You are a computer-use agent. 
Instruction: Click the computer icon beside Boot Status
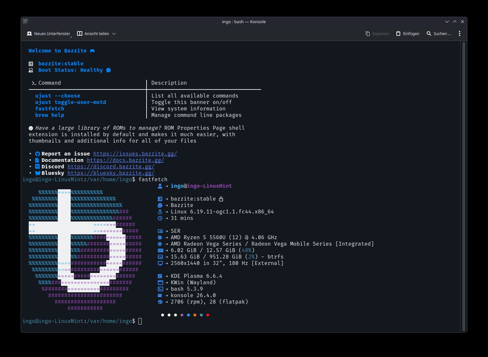point(31,70)
